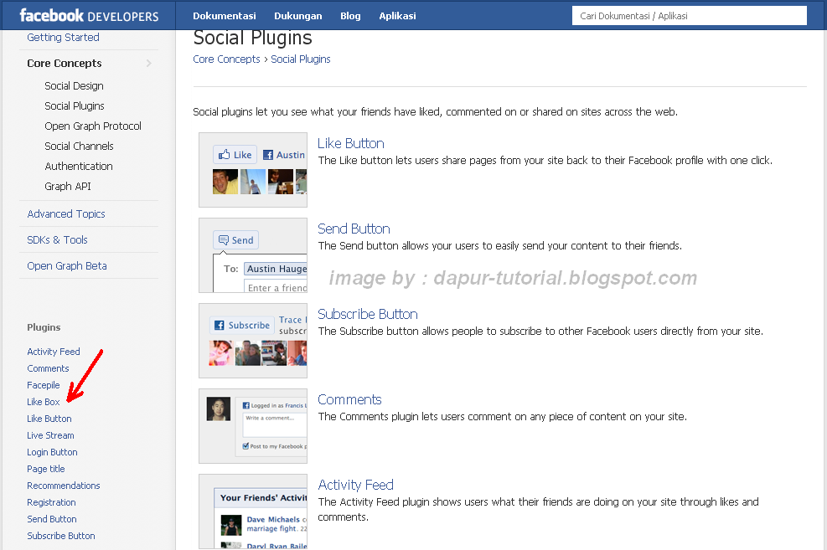The width and height of the screenshot is (827, 550).
Task: Click Login Button plugin link
Action: (x=52, y=452)
